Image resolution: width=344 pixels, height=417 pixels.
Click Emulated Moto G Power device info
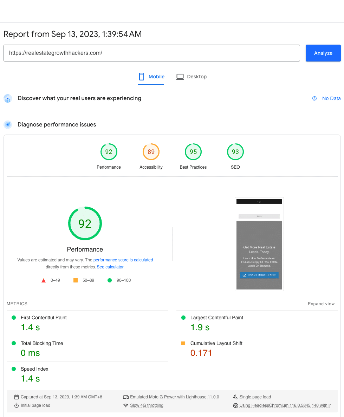pos(174,397)
